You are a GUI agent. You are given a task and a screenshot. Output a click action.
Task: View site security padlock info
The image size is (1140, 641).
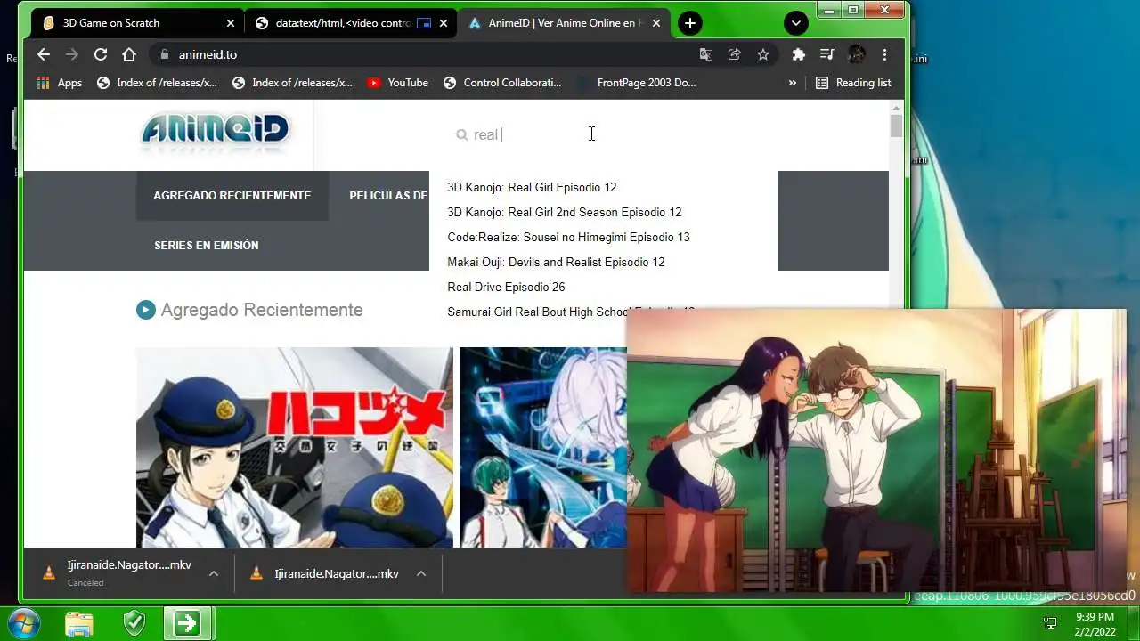[x=164, y=54]
